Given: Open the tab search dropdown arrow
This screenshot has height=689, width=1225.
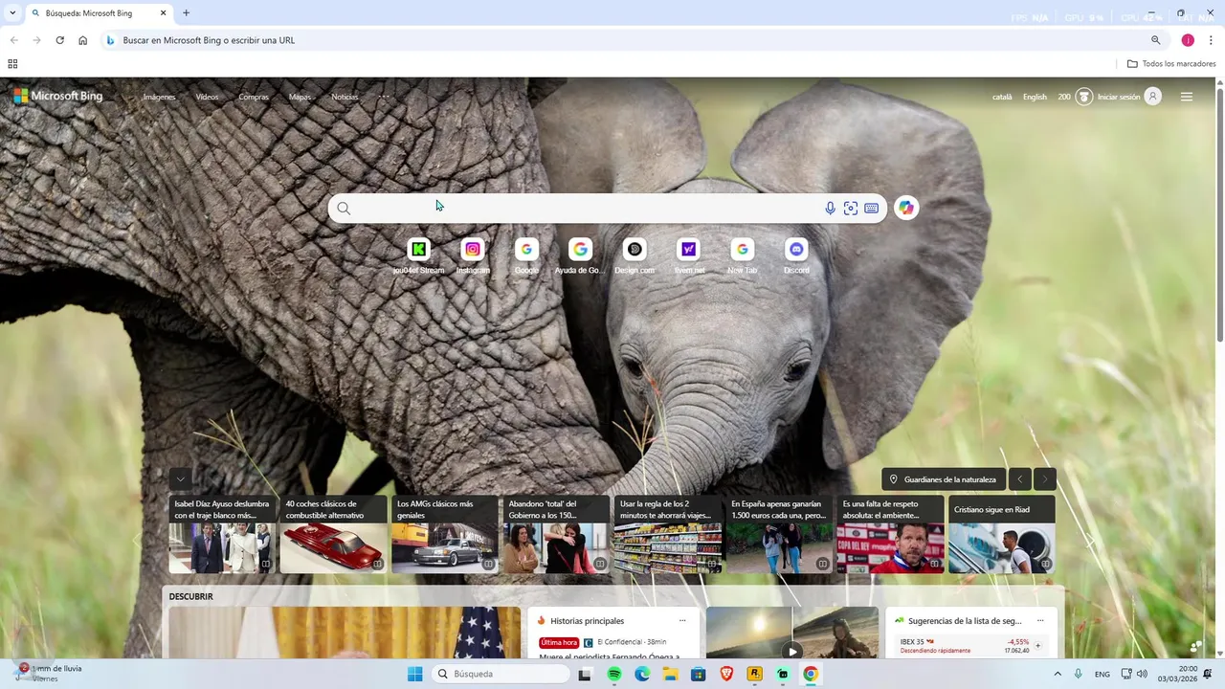Looking at the screenshot, I should 12,13.
